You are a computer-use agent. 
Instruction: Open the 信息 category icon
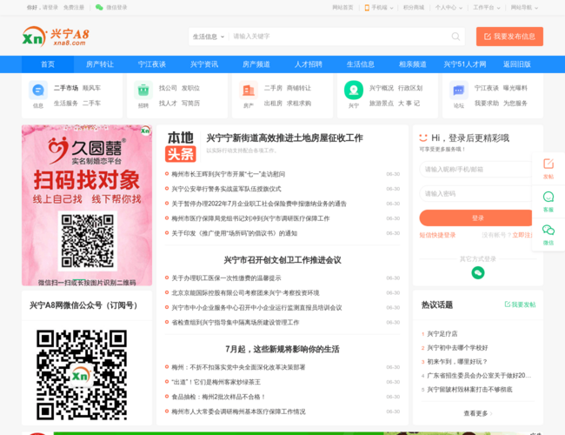38,90
